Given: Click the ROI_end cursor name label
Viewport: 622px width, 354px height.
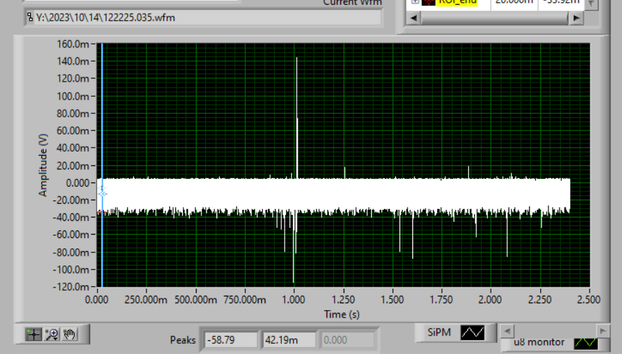Looking at the screenshot, I should tap(457, 2).
